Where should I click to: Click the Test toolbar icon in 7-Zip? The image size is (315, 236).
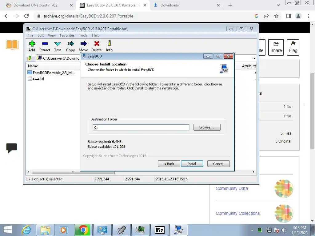click(x=58, y=46)
